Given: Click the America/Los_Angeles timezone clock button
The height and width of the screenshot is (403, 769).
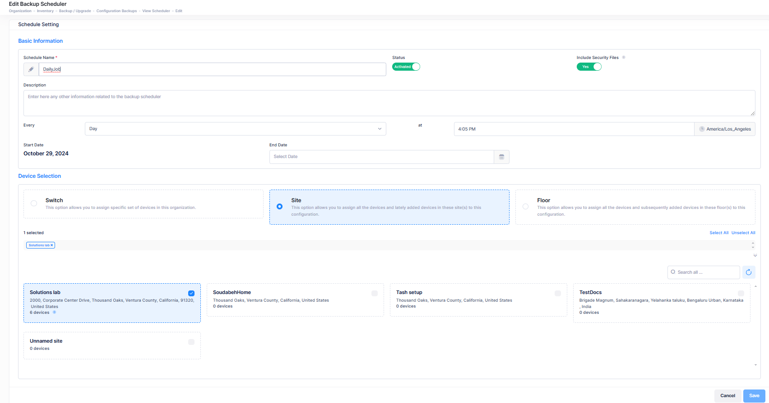Looking at the screenshot, I should tap(724, 129).
